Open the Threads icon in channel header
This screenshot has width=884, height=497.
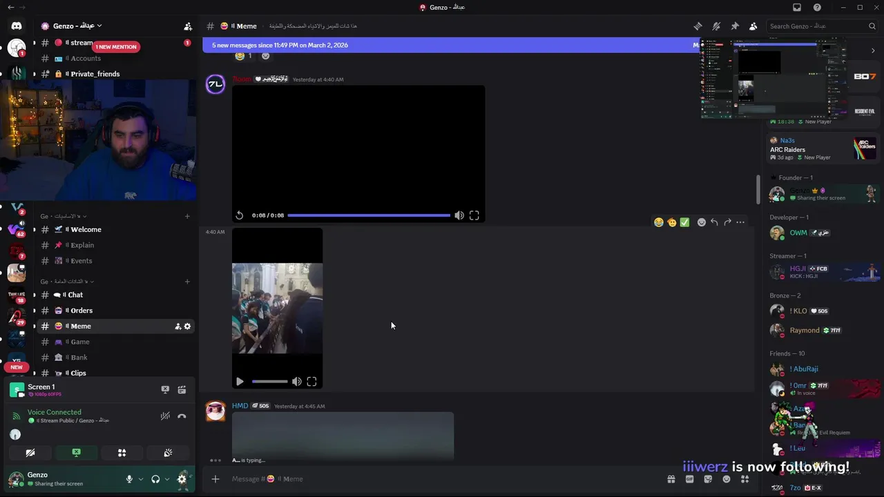pos(698,26)
